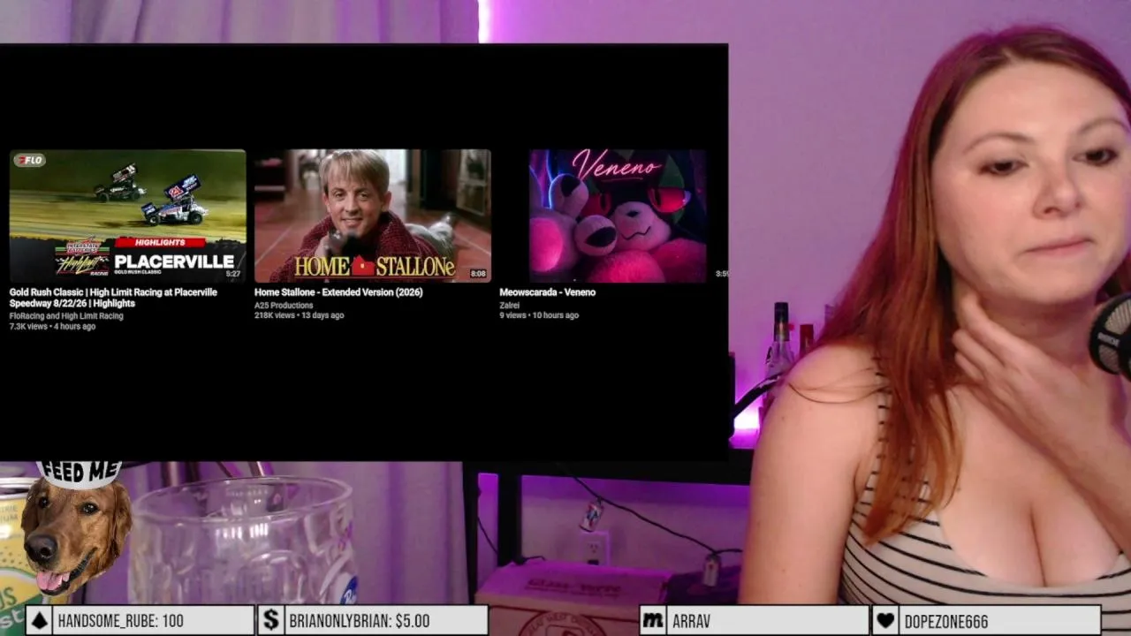Select the DOPEZONE666 label in the bottom bar
Image resolution: width=1131 pixels, height=636 pixels.
946,621
